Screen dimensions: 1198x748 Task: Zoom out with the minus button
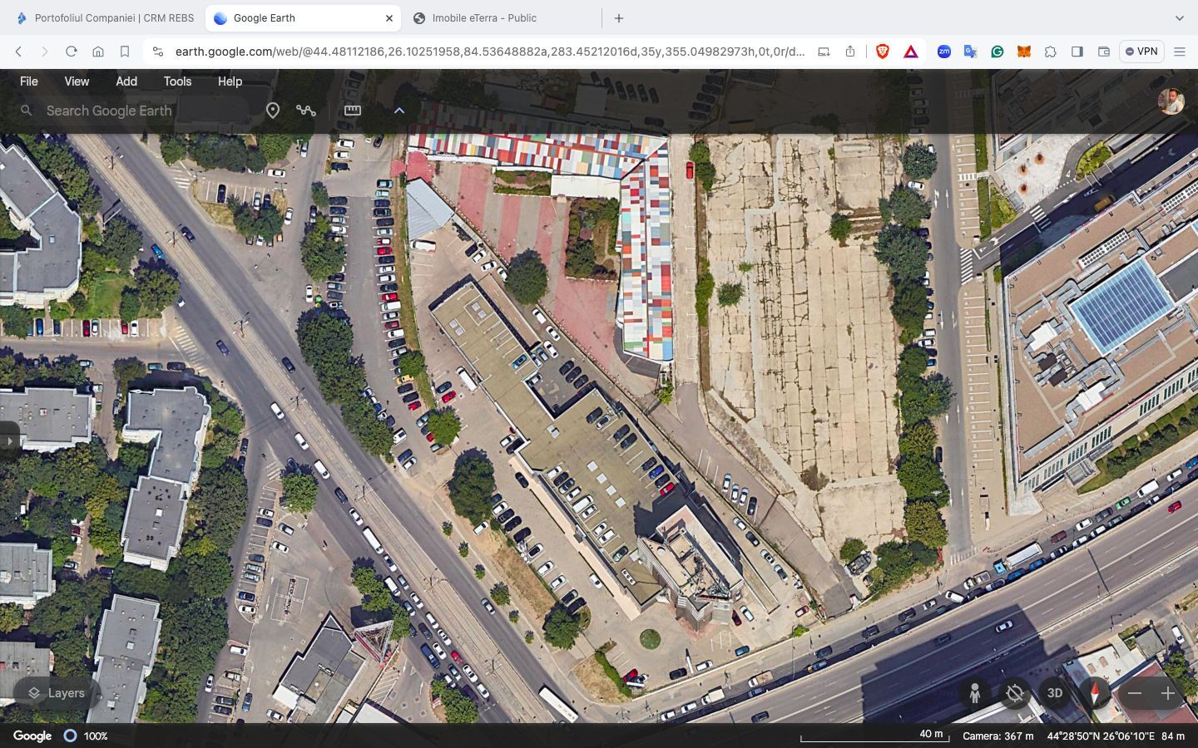click(x=1135, y=693)
